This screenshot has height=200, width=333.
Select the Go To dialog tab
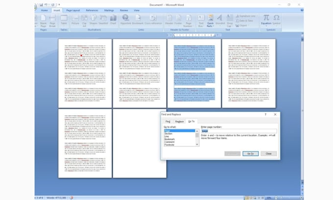[191, 121]
